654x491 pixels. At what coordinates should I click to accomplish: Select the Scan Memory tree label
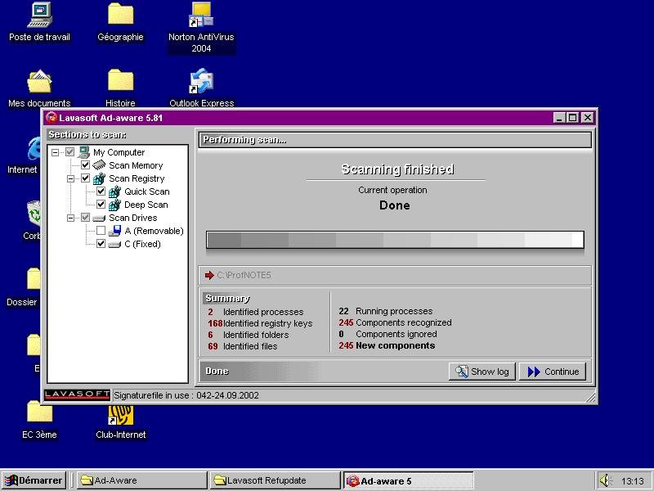pos(136,165)
